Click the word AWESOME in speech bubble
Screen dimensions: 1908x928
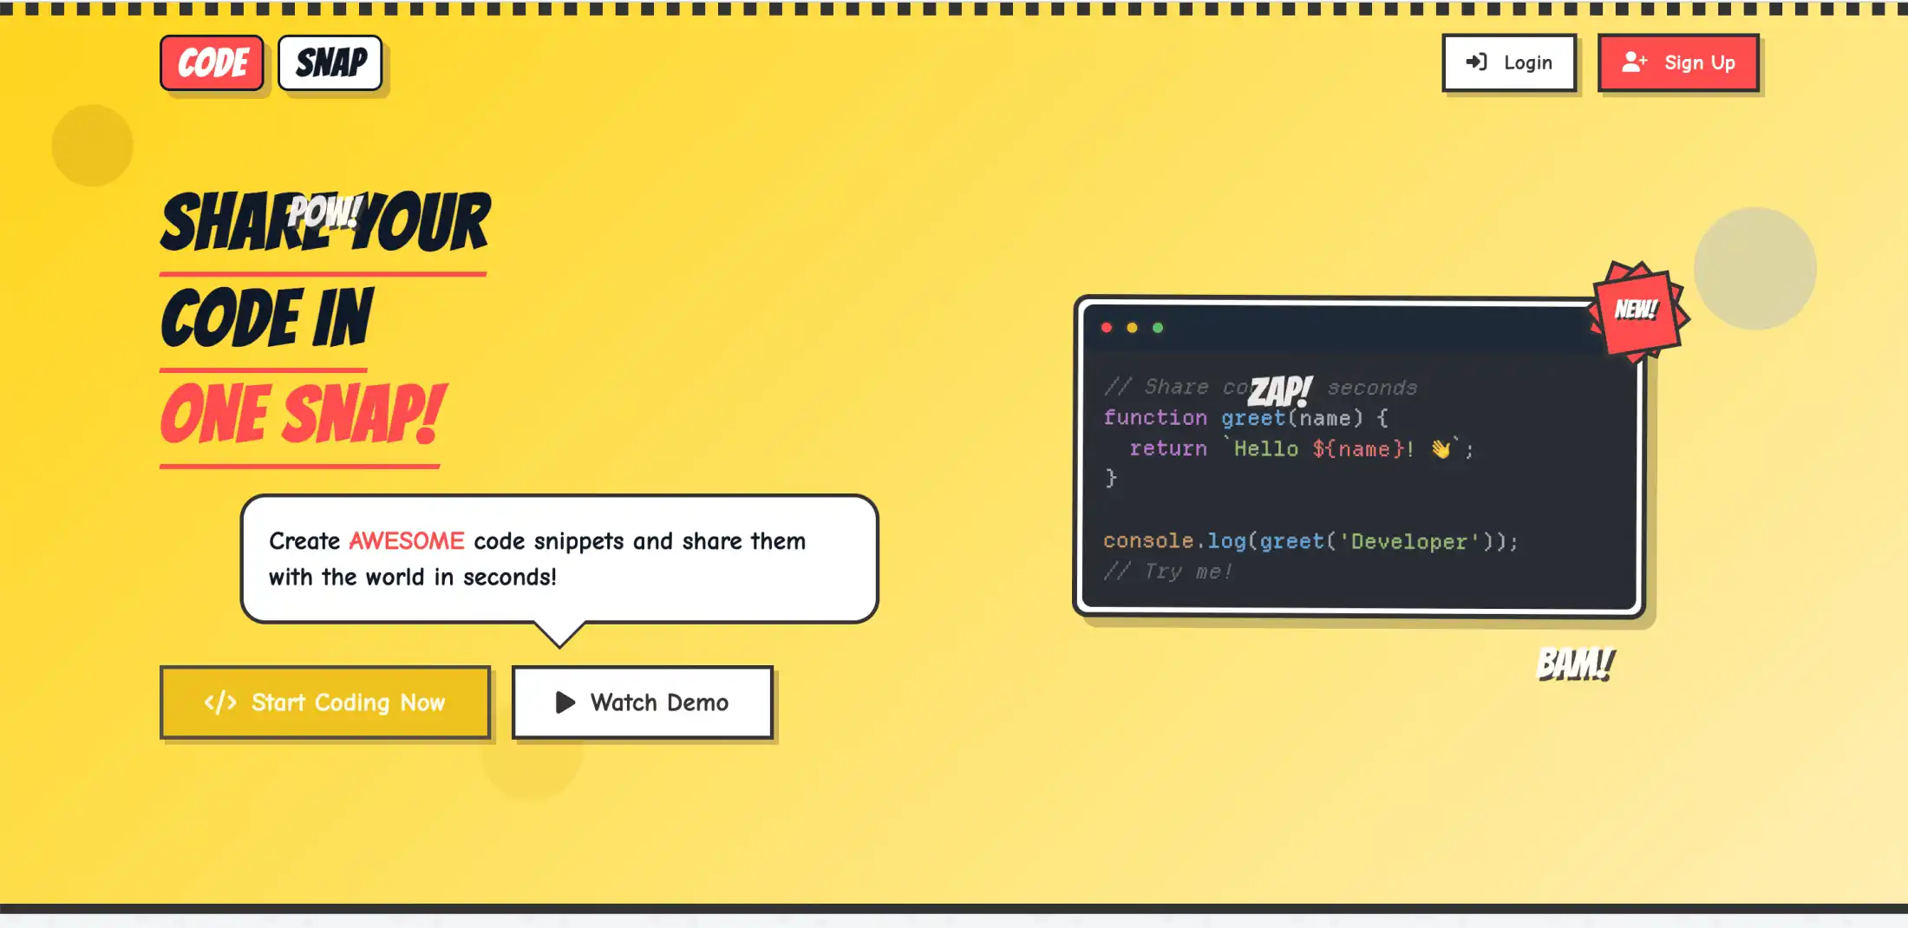(407, 541)
